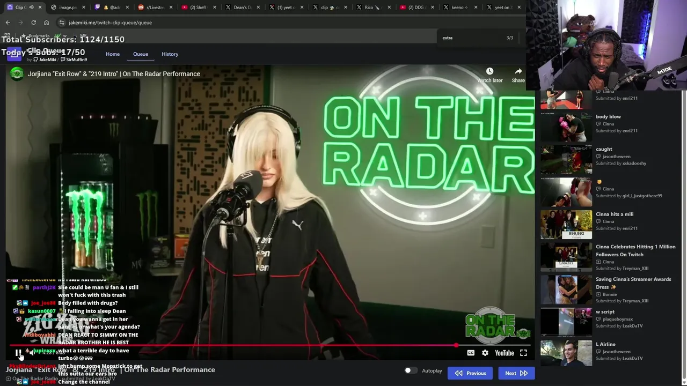Open the Home nav item

point(113,54)
